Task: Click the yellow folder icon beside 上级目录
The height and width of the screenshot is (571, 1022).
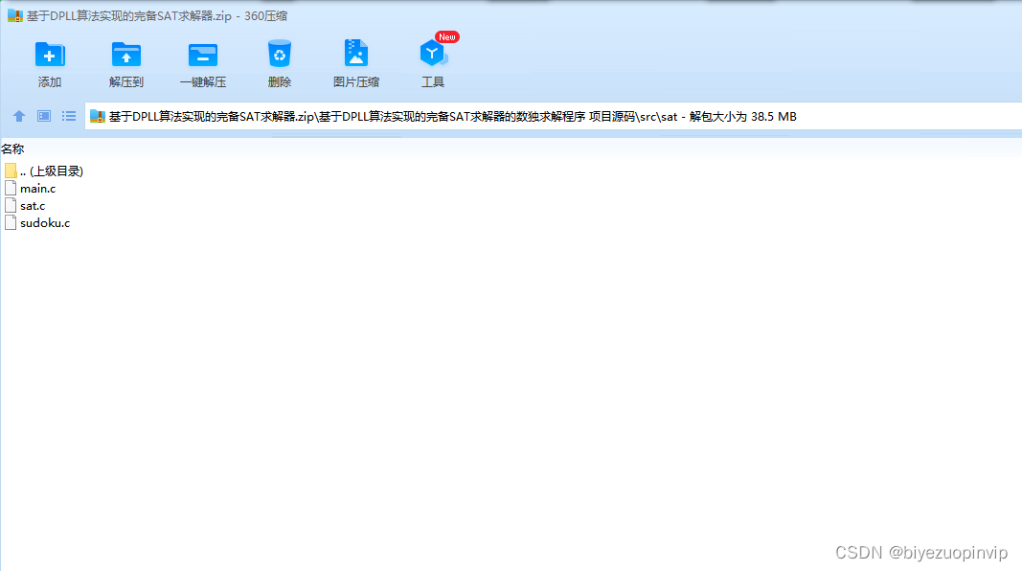Action: (11, 170)
